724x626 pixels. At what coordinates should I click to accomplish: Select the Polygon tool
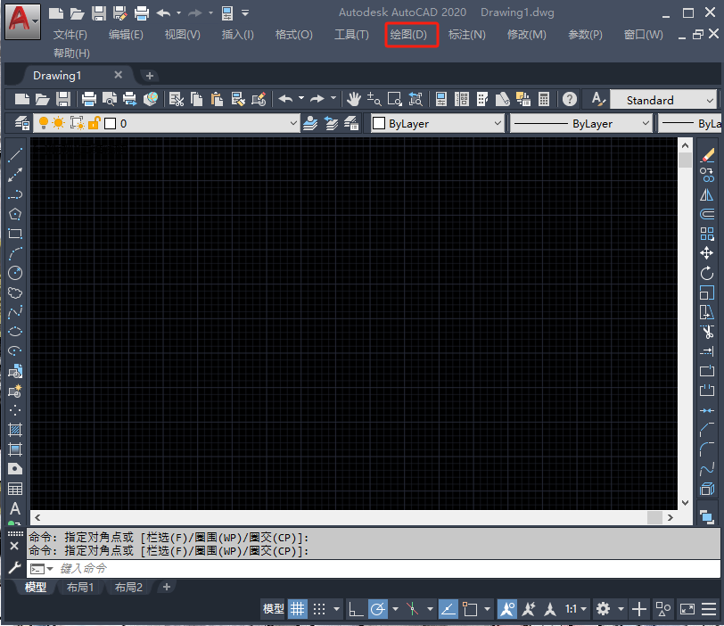(x=15, y=214)
